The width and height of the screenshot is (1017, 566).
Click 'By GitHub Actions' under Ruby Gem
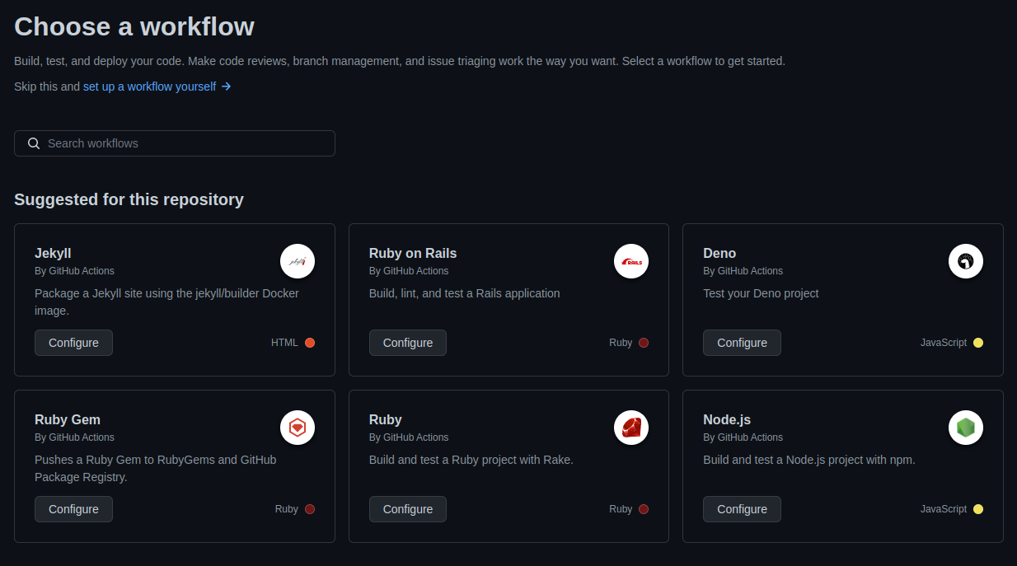coord(74,437)
